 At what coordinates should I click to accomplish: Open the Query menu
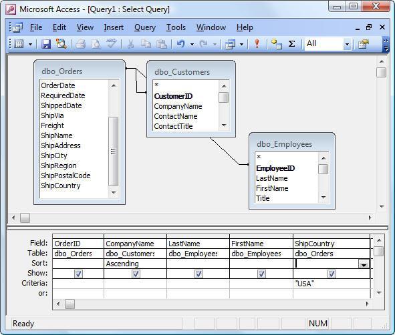145,27
